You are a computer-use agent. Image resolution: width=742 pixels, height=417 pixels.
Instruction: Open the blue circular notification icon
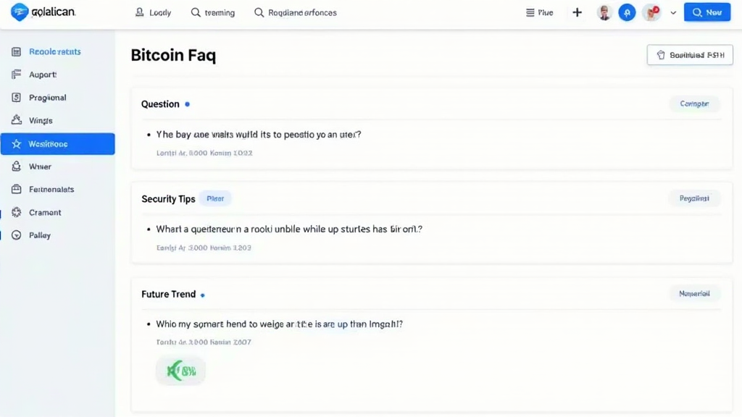pyautogui.click(x=627, y=12)
